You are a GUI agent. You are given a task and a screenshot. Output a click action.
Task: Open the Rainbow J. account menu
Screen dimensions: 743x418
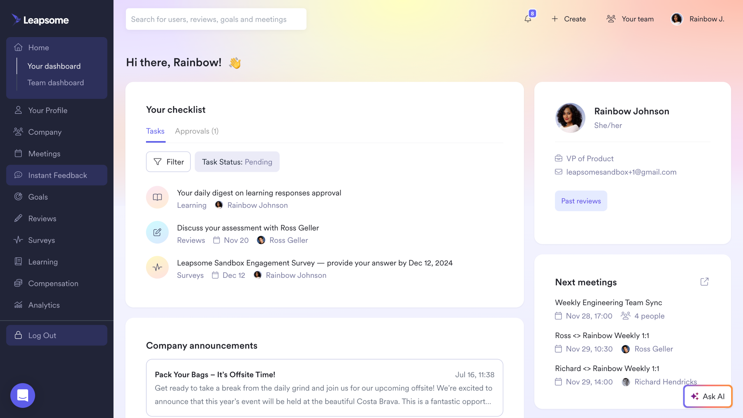[x=698, y=19]
